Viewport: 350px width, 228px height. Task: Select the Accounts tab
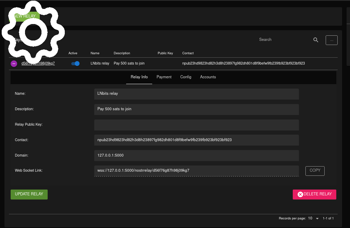(208, 77)
